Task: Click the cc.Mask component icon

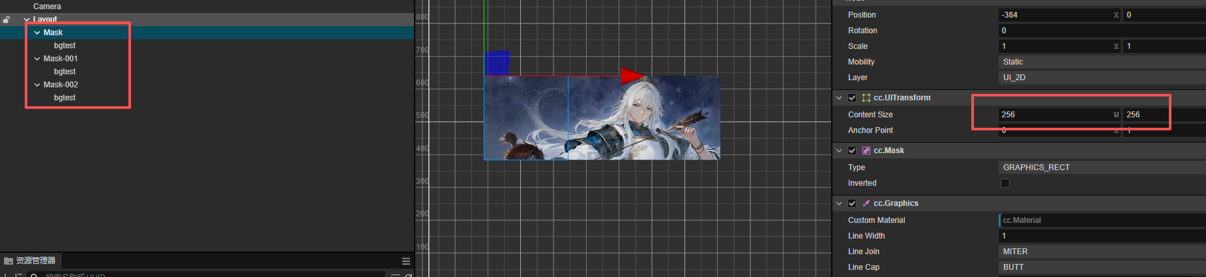Action: point(866,151)
